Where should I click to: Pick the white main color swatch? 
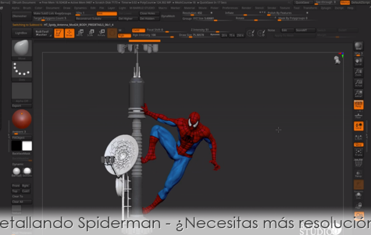27,146
